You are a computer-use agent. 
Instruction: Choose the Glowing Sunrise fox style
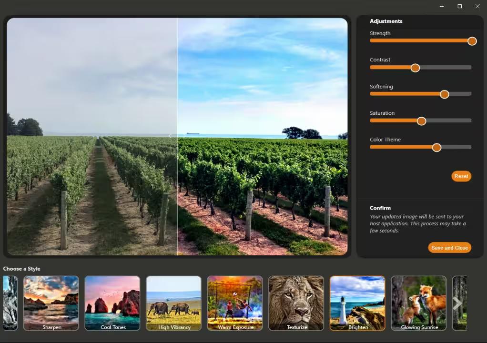coord(418,303)
